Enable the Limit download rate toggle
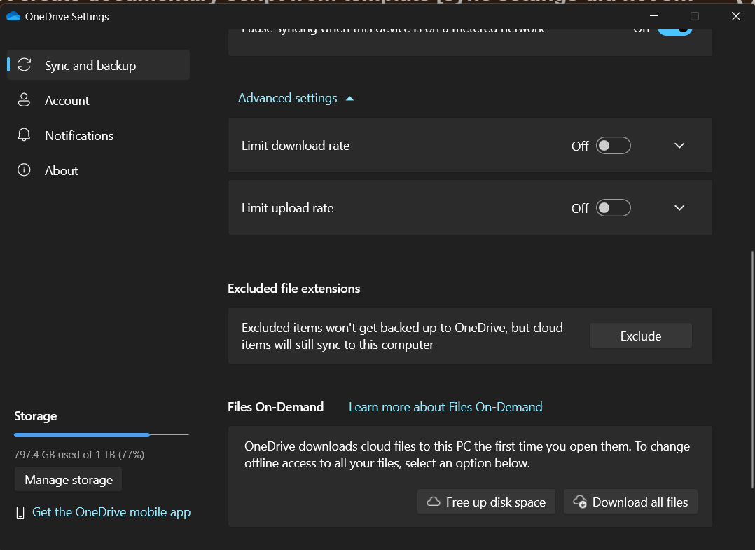Image resolution: width=755 pixels, height=550 pixels. 613,146
